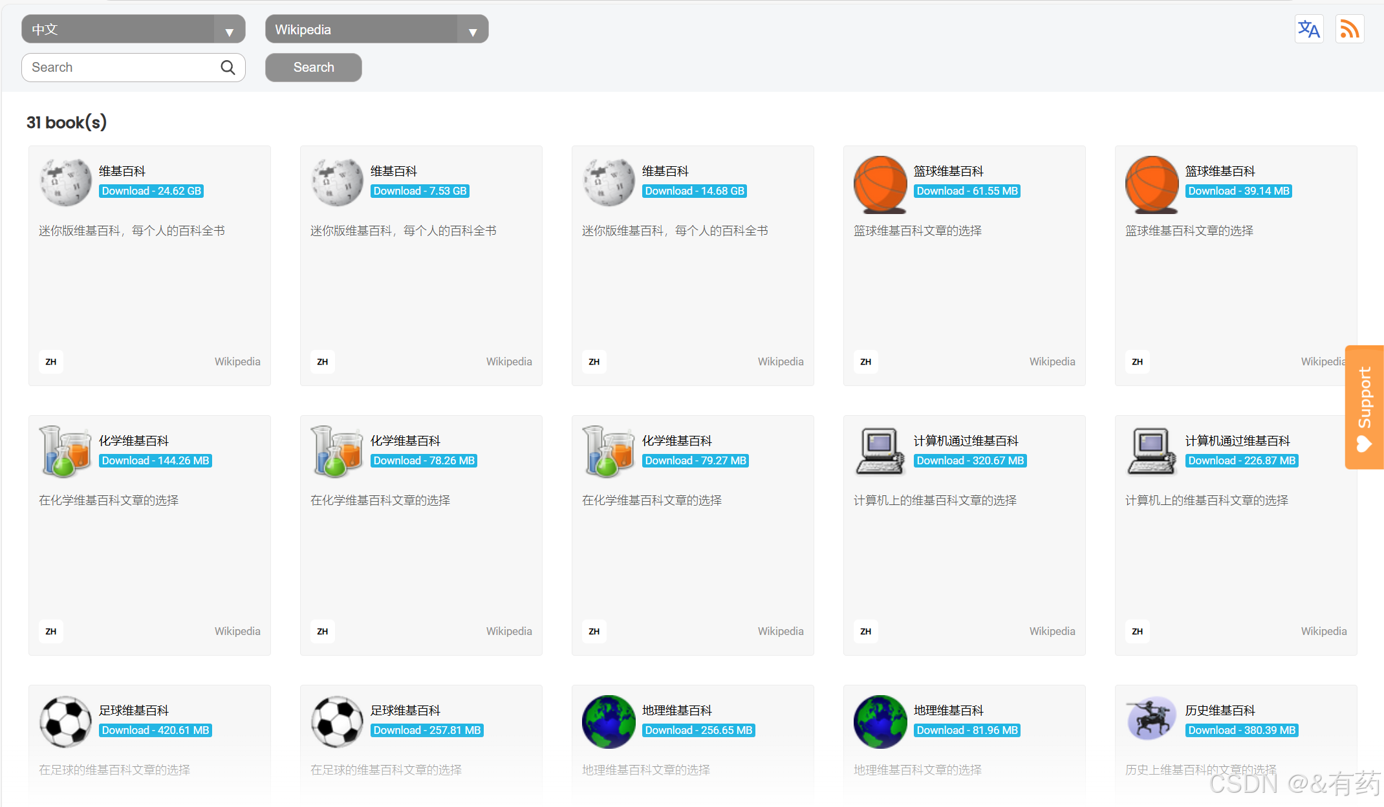The width and height of the screenshot is (1384, 807).
Task: Click soccer ball icon of 420.61 MB book
Action: (65, 721)
